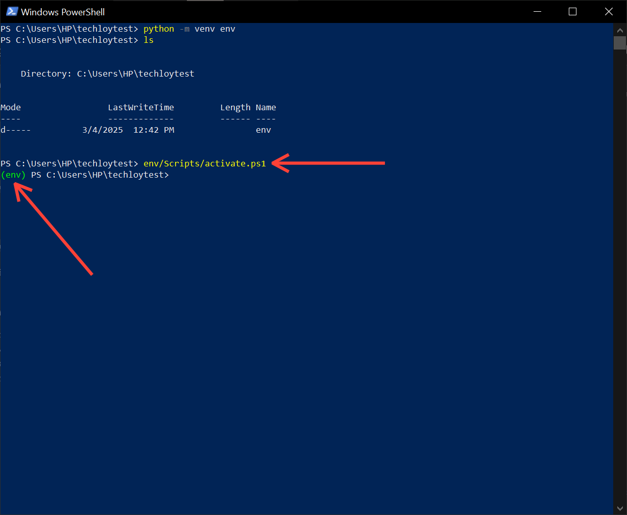The image size is (627, 515).
Task: Select the Mode column header text
Action: click(x=10, y=107)
